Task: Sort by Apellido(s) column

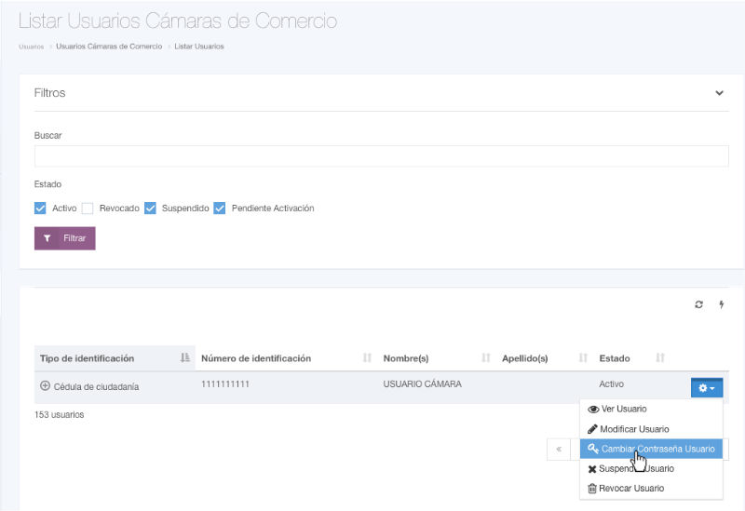Action: click(x=583, y=358)
